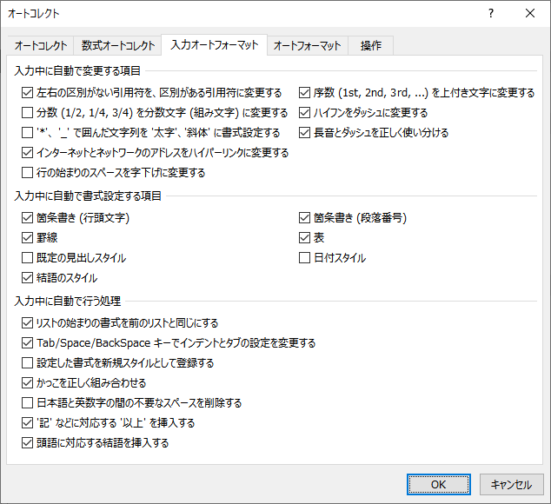Uncheck かっこを正しく組み合わせる
Screen dimensions: 551x504
28,383
